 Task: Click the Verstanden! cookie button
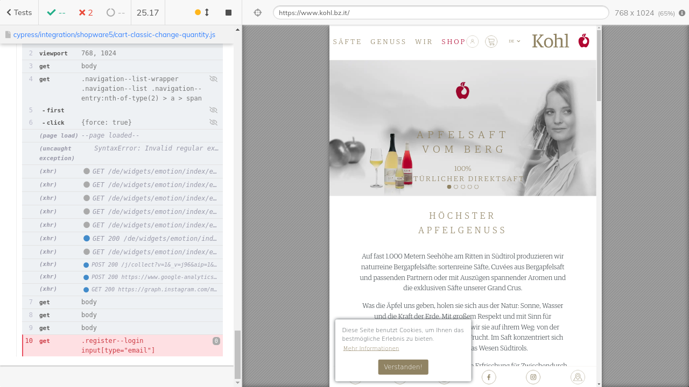[403, 367]
